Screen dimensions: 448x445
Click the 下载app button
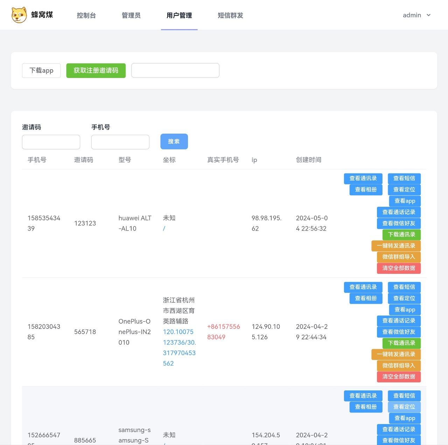41,70
